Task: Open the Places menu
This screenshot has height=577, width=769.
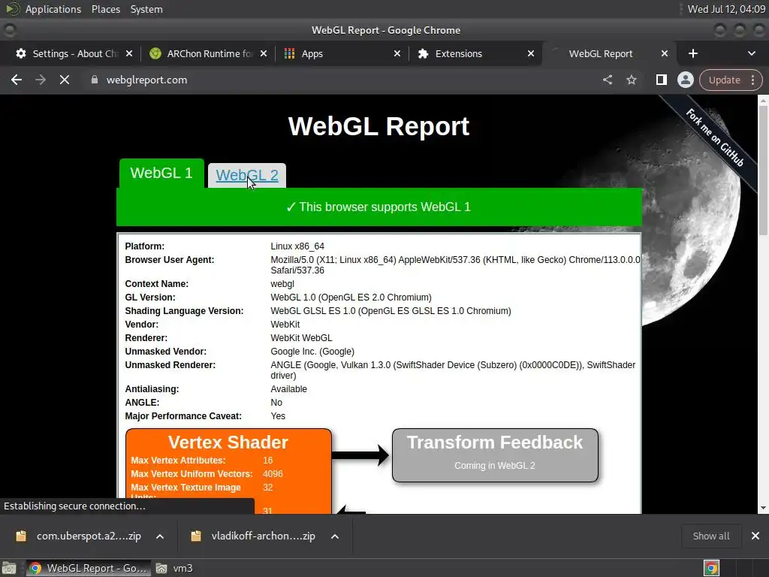Action: 105,9
